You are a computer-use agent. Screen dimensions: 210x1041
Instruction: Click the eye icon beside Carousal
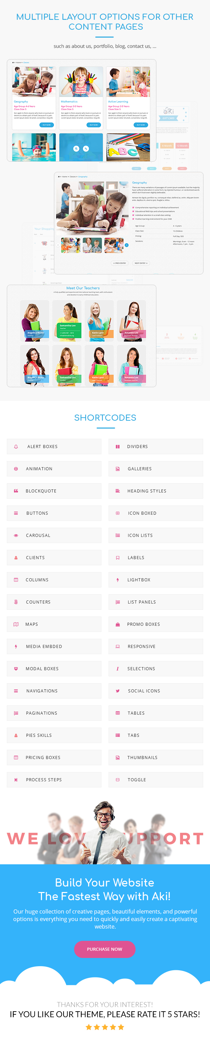pyautogui.click(x=16, y=536)
